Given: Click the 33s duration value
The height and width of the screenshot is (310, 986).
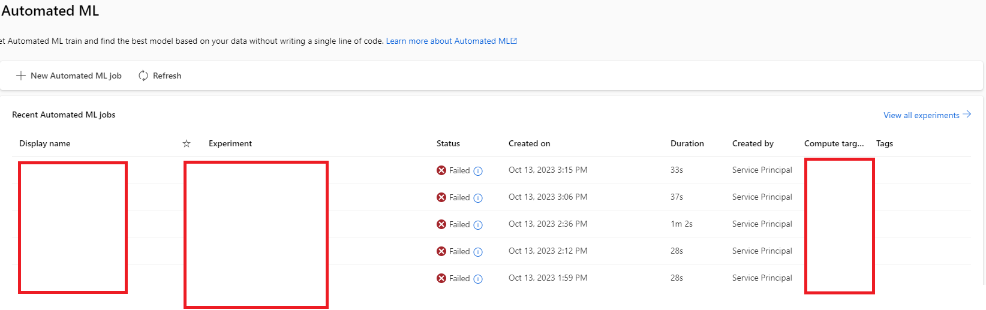Looking at the screenshot, I should click(x=677, y=170).
